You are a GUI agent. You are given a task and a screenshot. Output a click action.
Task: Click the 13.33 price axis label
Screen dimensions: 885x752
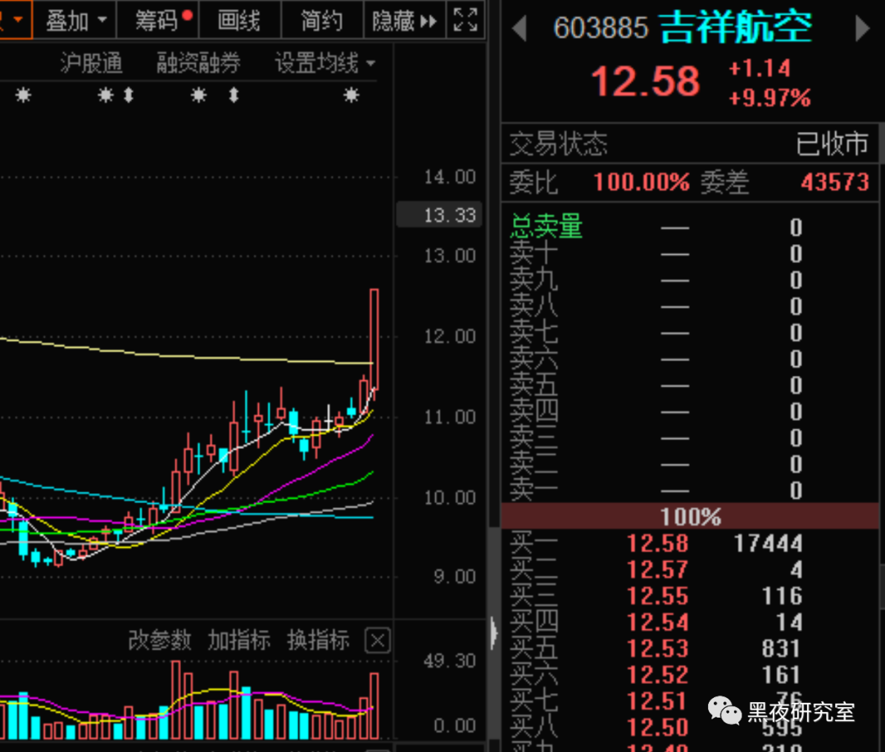pos(440,215)
